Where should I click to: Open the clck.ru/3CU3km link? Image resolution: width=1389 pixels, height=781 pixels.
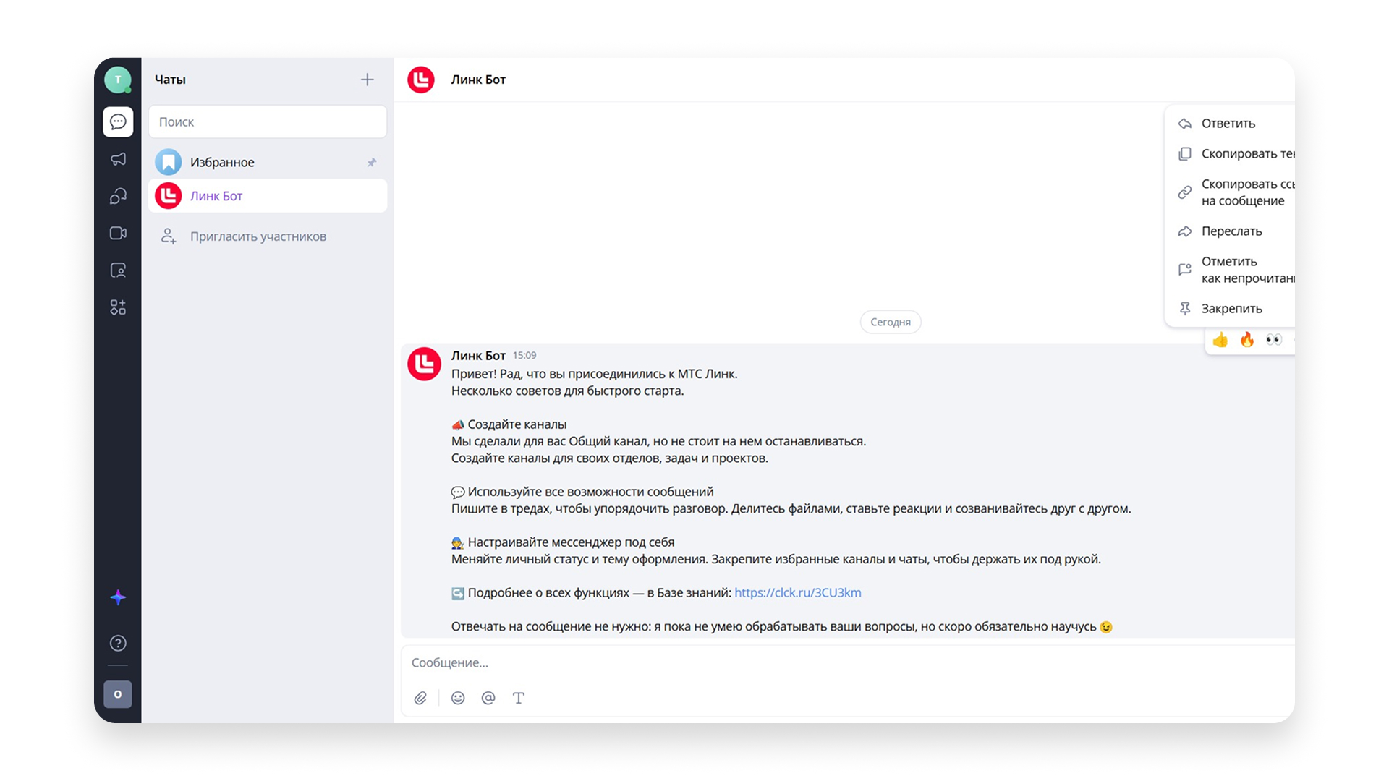[797, 593]
